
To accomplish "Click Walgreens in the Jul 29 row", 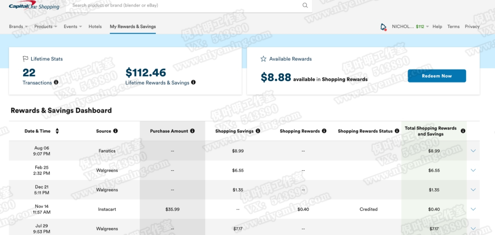I will click(107, 229).
